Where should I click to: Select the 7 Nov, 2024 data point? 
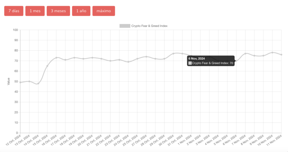point(245,54)
